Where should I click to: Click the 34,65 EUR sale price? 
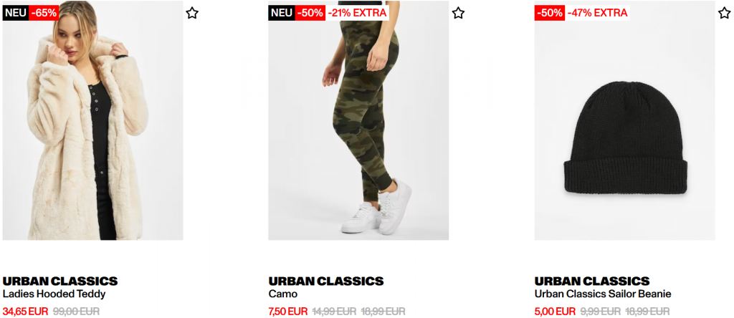(x=25, y=311)
